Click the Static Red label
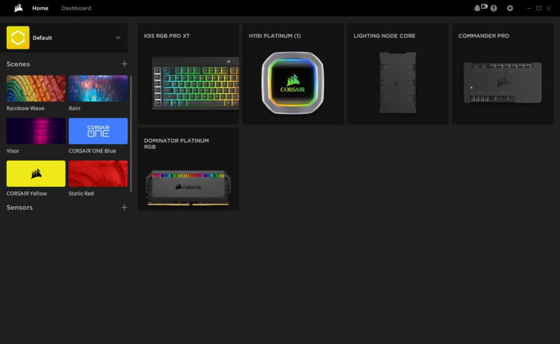The image size is (560, 344). click(81, 193)
